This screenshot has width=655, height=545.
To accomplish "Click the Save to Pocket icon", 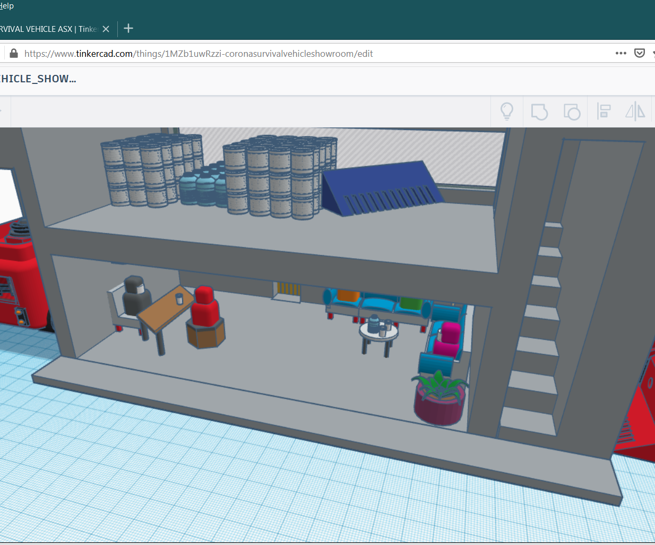I will 640,53.
